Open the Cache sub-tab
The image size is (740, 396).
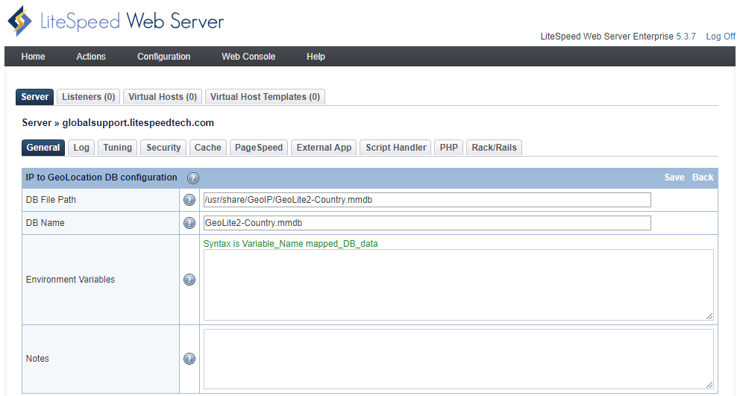click(x=207, y=148)
